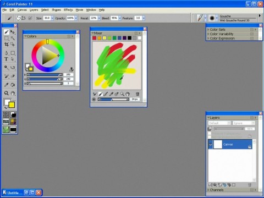The height and width of the screenshot is (198, 264).
Task: Open the Gradient selector in toolbox
Action: 13,114
